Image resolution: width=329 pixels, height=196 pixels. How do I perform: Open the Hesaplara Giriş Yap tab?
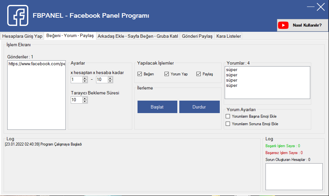pos(22,36)
